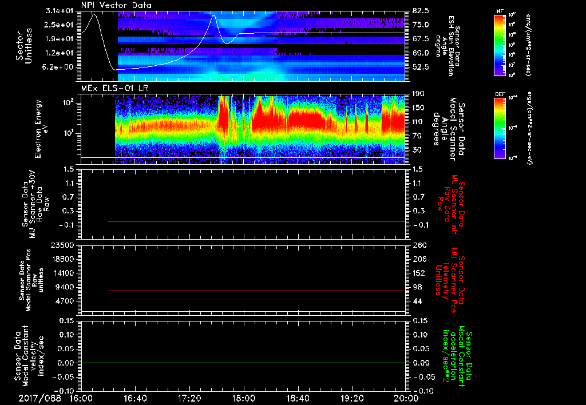Select the NF rainbow color bar
This screenshot has height=405, width=586.
pyautogui.click(x=500, y=45)
